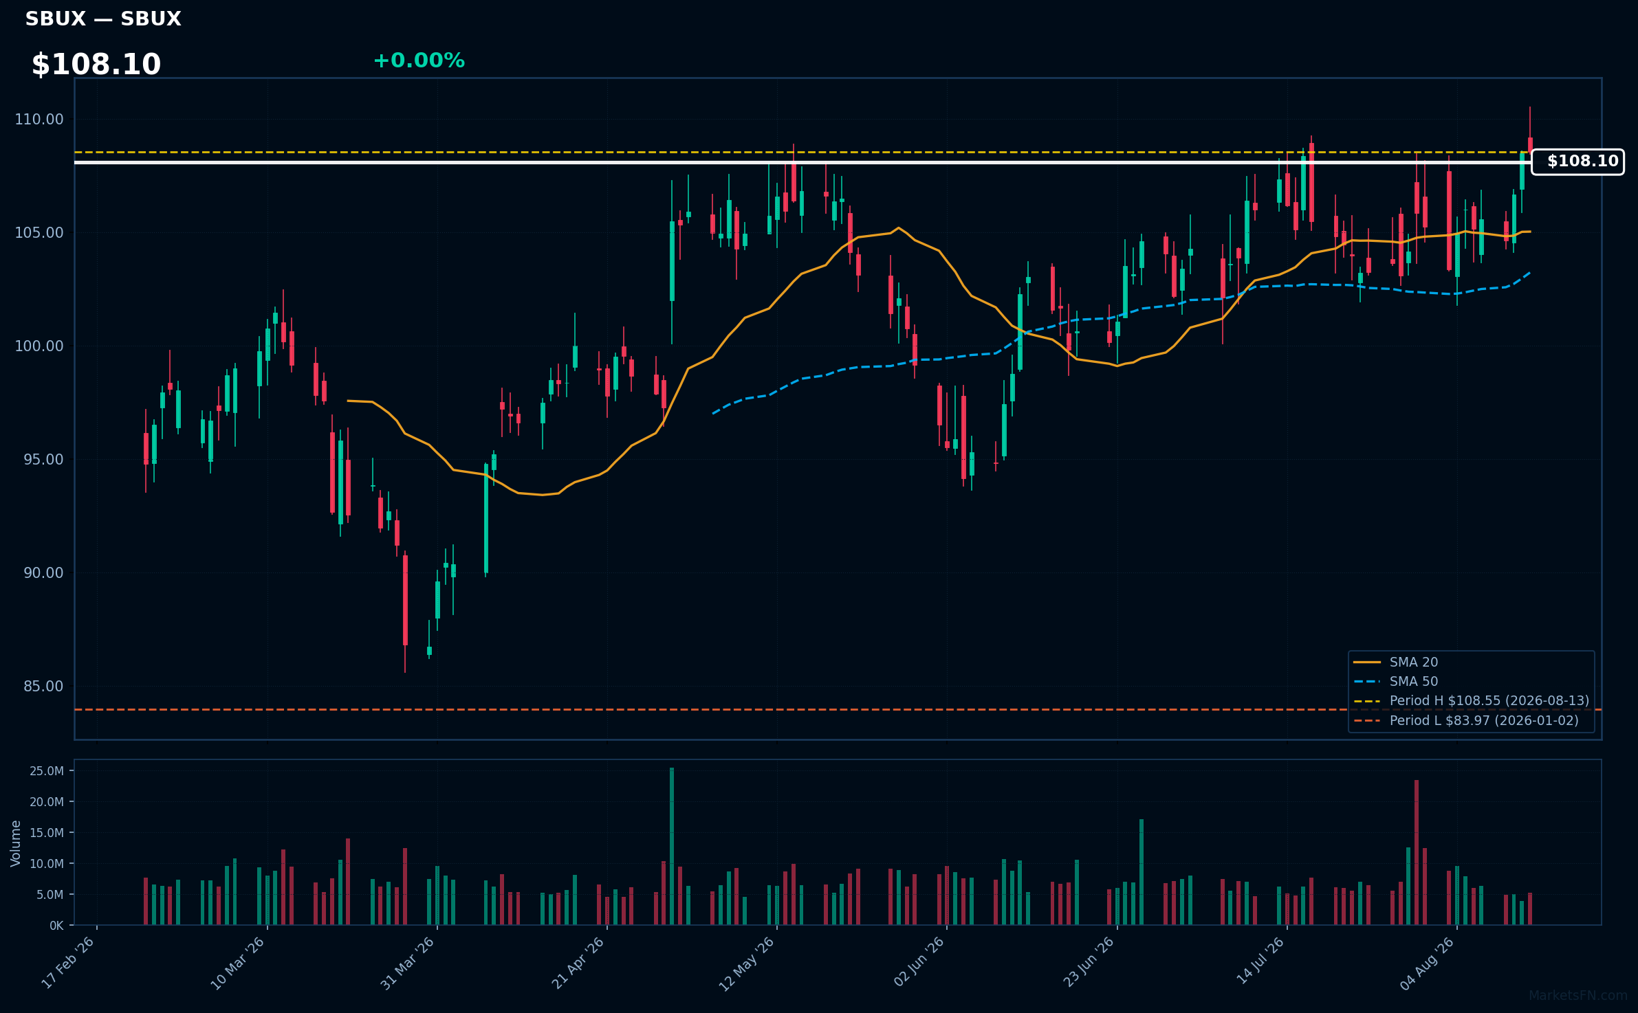This screenshot has height=1013, width=1638.
Task: Click the 14 Jul '26 date label
Action: pos(1260,961)
